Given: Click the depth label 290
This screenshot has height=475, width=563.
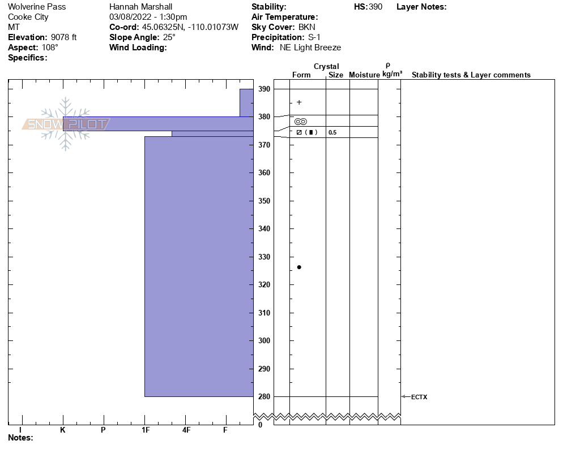Looking at the screenshot, I should coord(265,369).
